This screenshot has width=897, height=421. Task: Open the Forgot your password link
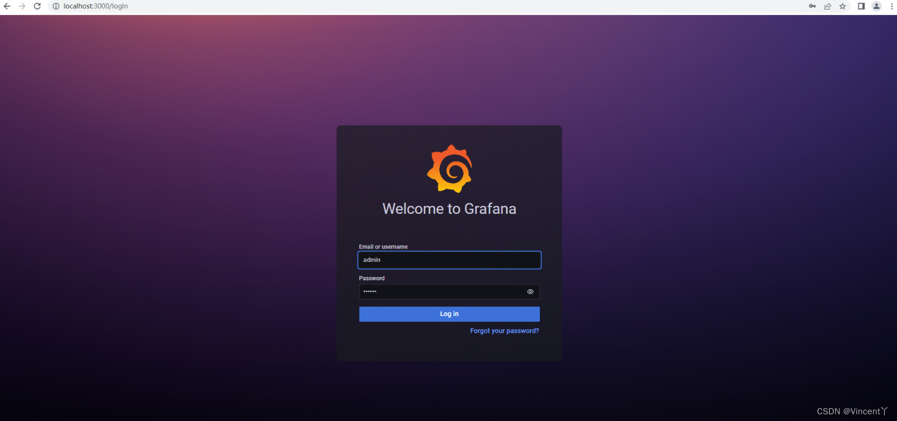505,331
